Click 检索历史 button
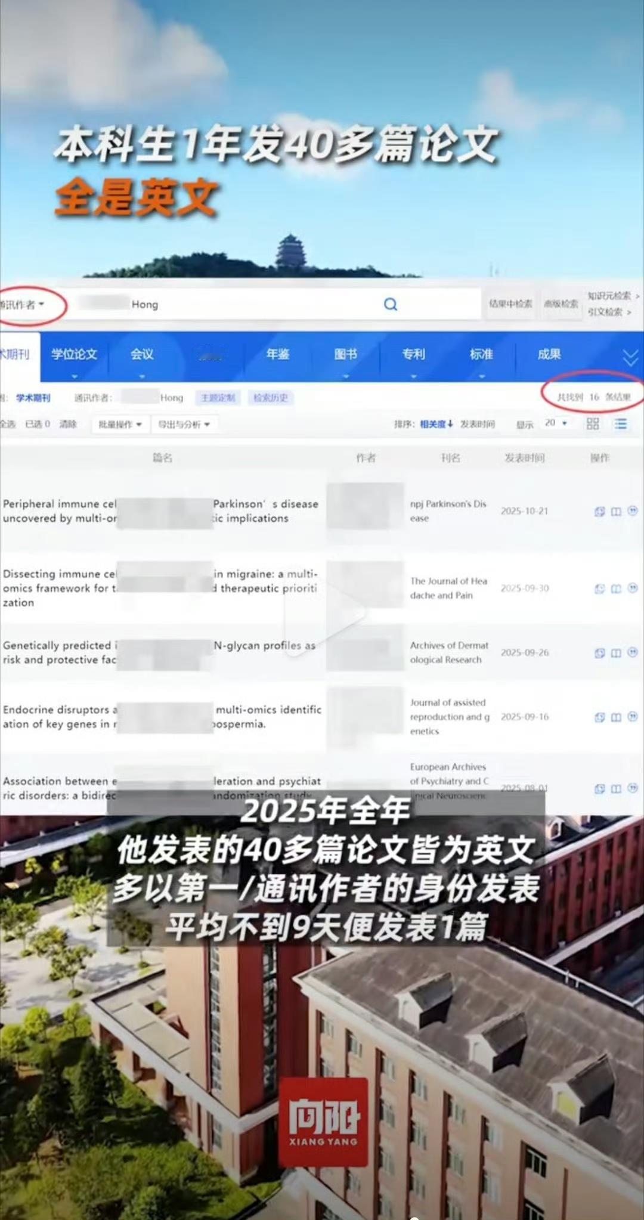The image size is (644, 1220). click(271, 398)
